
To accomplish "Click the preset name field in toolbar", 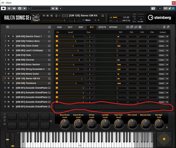I will click(41, 8).
